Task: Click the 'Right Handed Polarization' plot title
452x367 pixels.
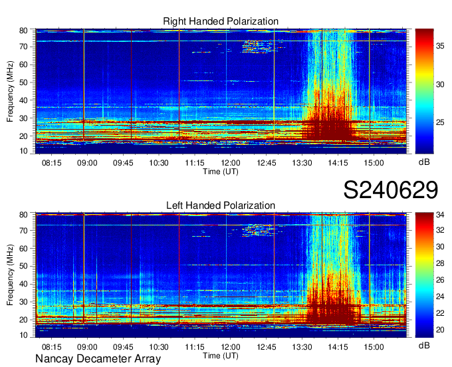Action: [221, 21]
